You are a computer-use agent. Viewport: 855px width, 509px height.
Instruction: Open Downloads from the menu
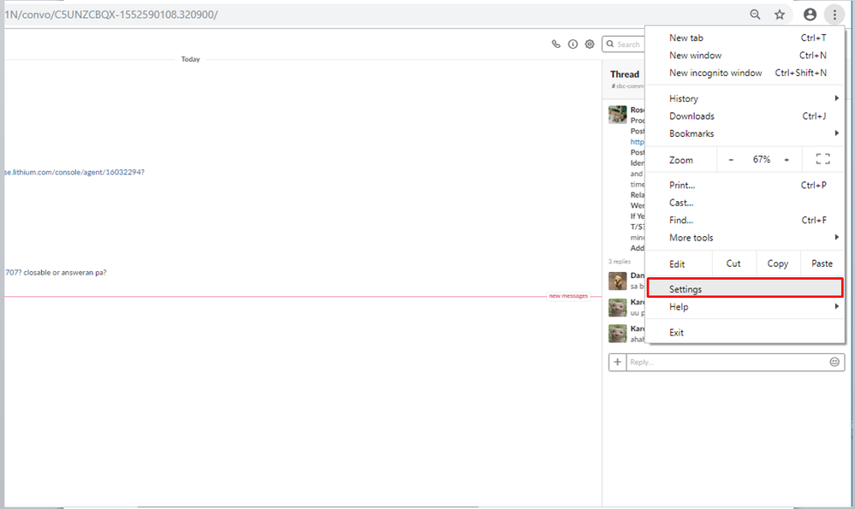point(745,116)
